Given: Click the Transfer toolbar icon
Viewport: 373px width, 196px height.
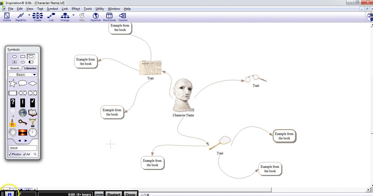Looking at the screenshot, I should click(x=123, y=16).
